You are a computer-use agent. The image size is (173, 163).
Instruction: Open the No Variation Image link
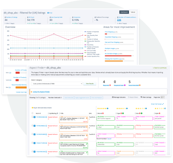click(111, 54)
